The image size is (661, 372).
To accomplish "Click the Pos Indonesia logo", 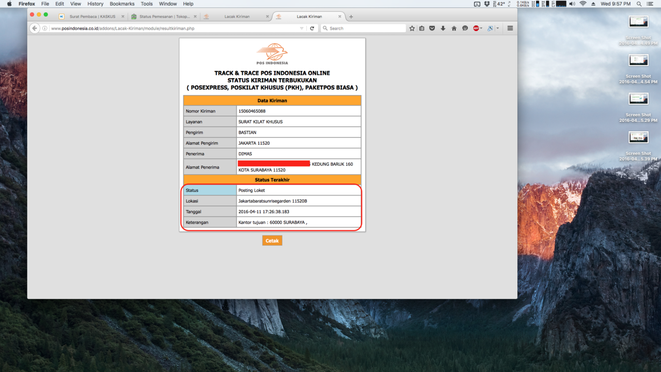I will pos(272,54).
